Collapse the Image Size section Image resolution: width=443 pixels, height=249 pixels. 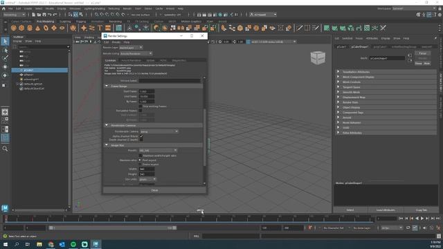coord(107,145)
